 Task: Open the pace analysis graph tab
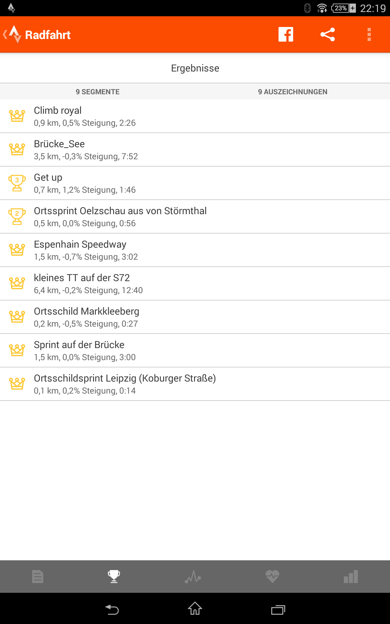(x=193, y=577)
